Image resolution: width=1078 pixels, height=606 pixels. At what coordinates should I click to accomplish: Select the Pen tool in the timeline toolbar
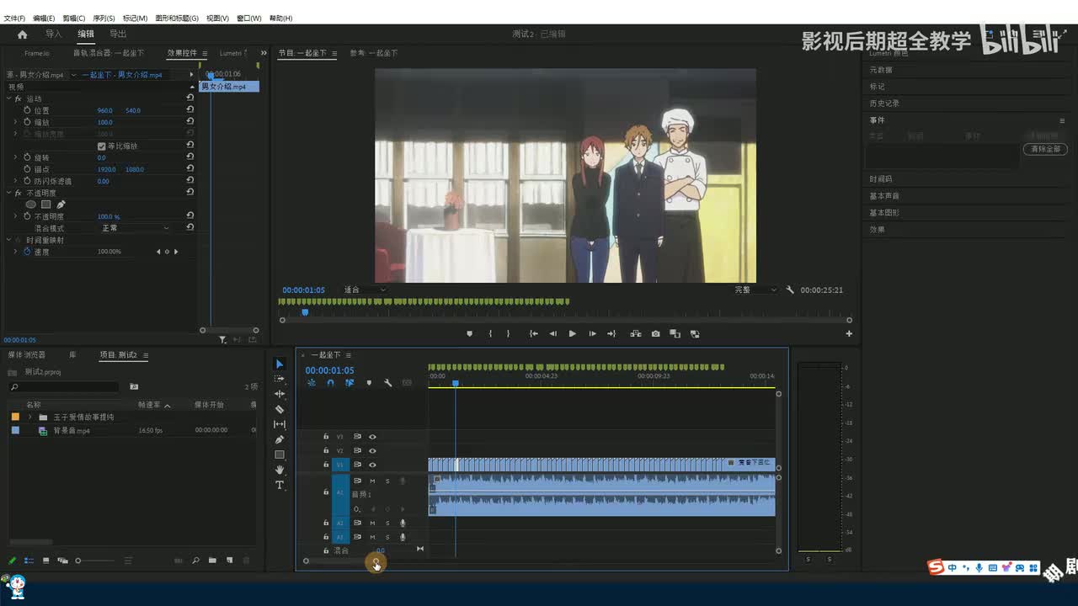pos(280,439)
